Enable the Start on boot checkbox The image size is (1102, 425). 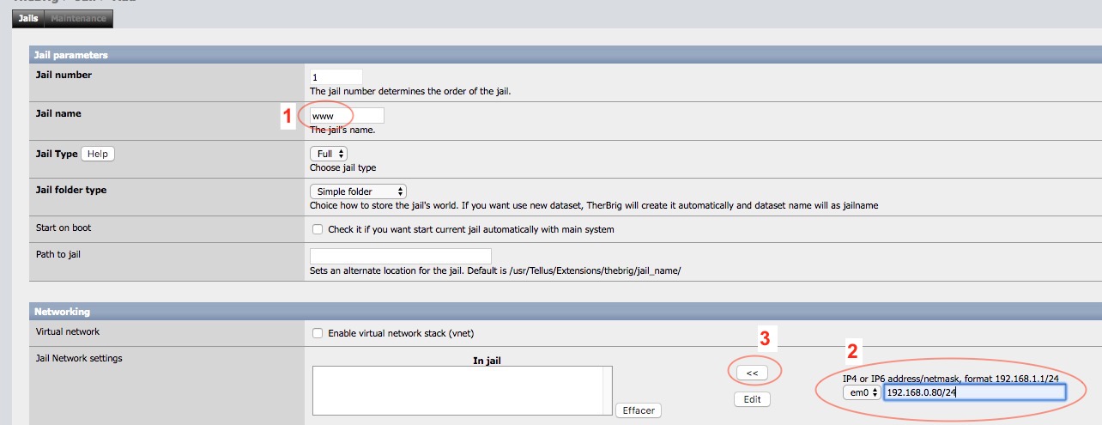(318, 230)
